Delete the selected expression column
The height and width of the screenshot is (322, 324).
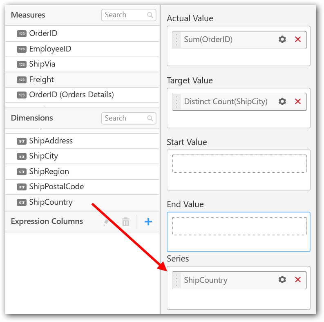(x=126, y=222)
